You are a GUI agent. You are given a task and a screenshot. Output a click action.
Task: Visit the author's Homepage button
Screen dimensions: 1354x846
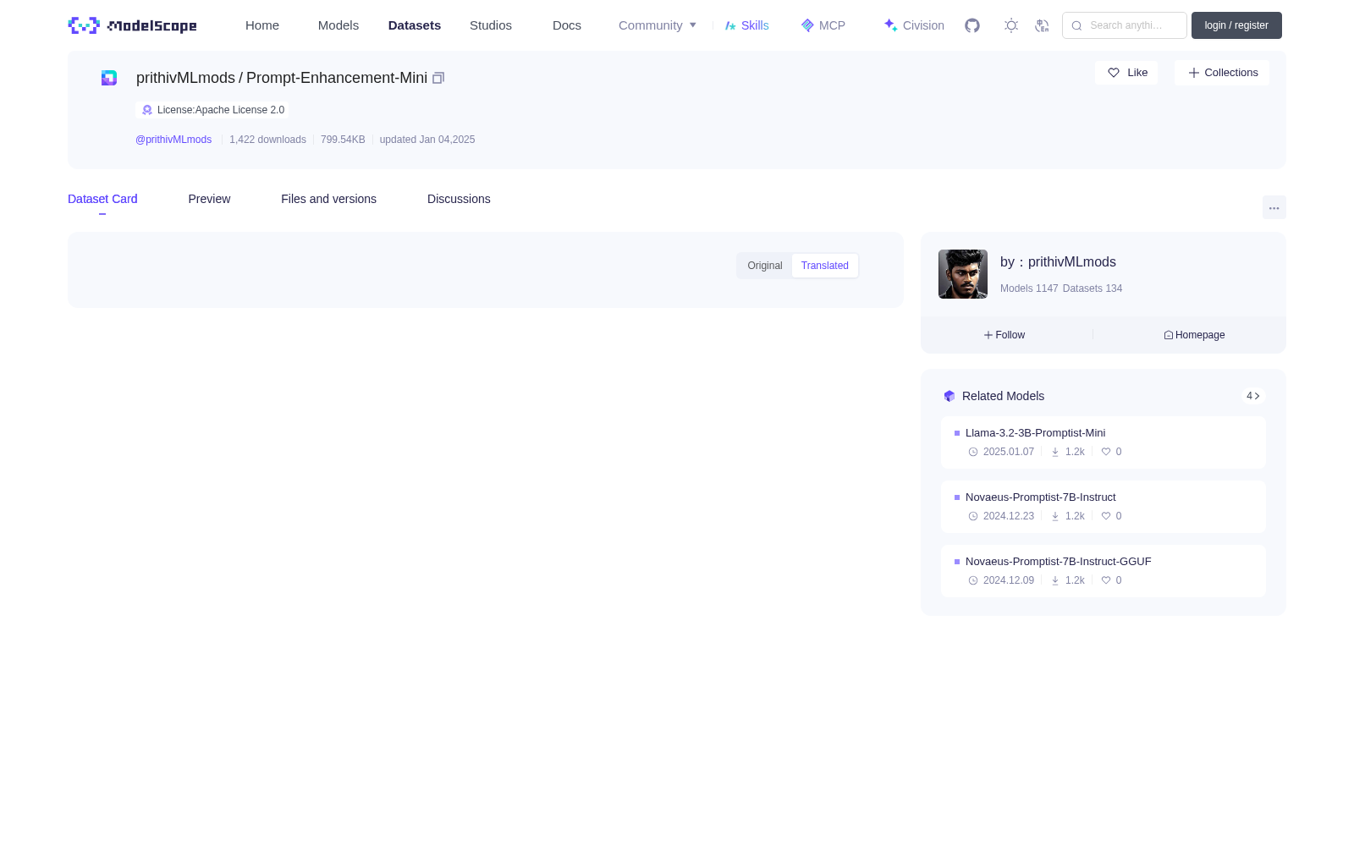(1194, 335)
